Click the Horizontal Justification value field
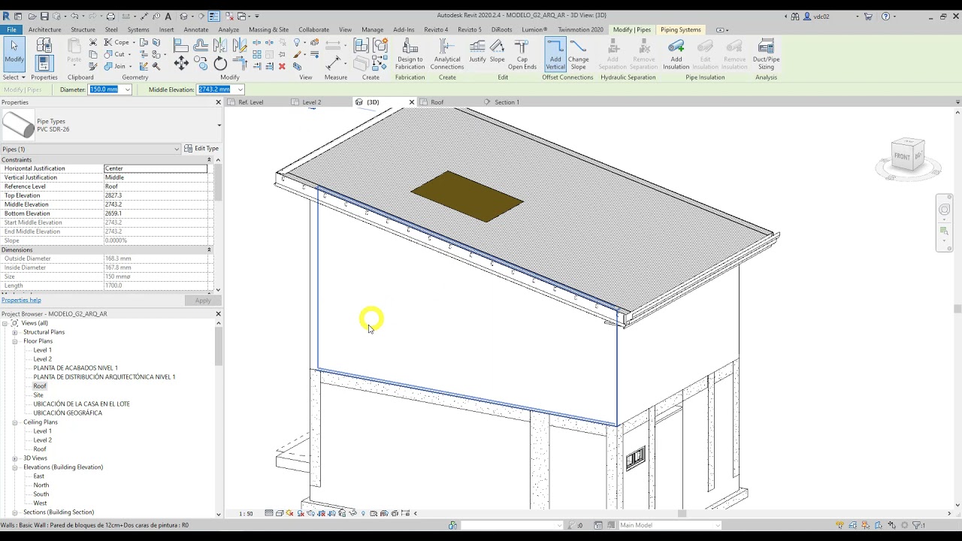 (156, 168)
